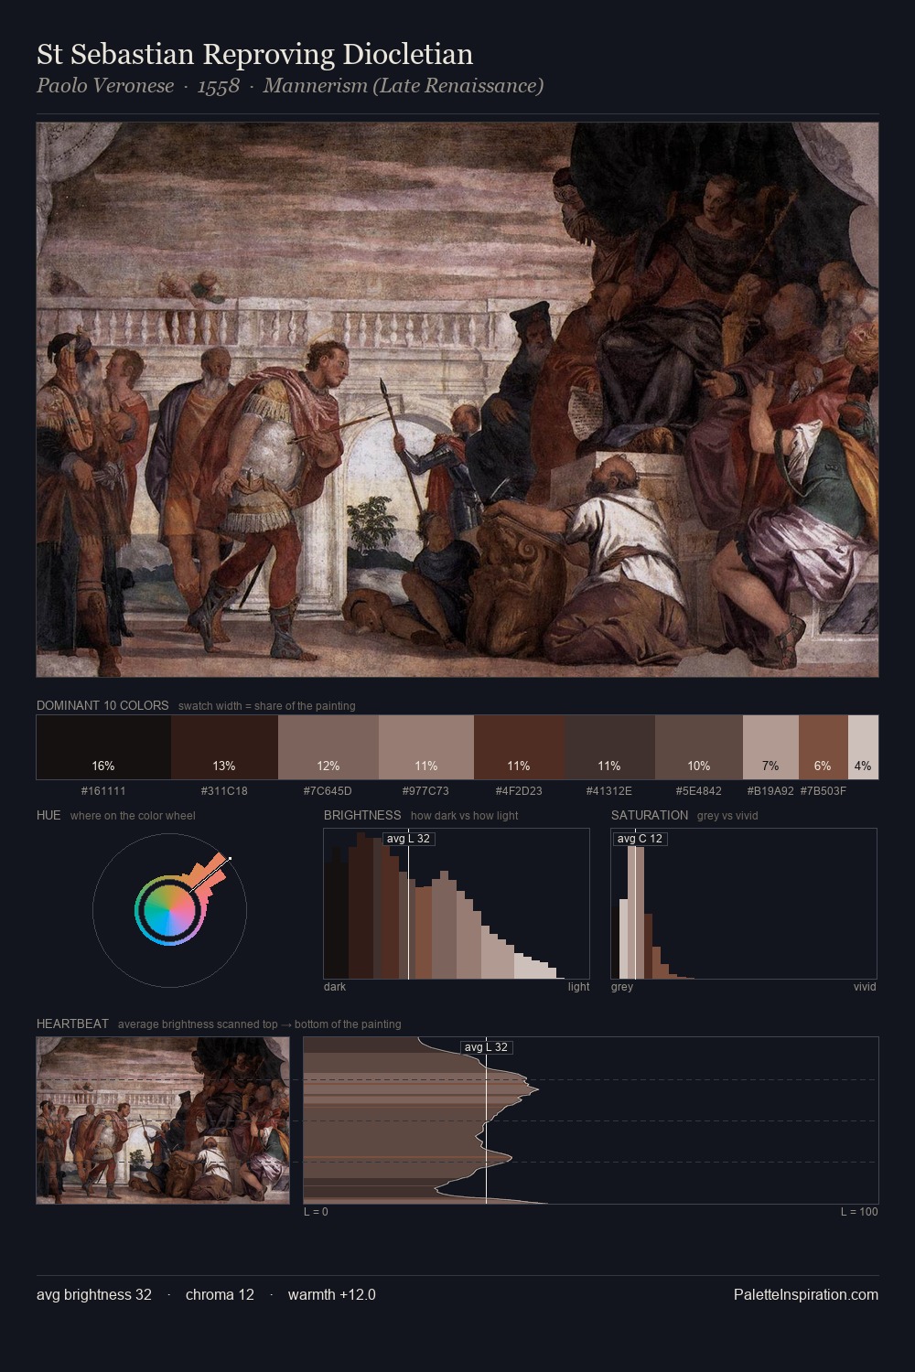This screenshot has height=1372, width=915.
Task: Click the heartbeat 'avg L 32' marker
Action: (x=486, y=1047)
